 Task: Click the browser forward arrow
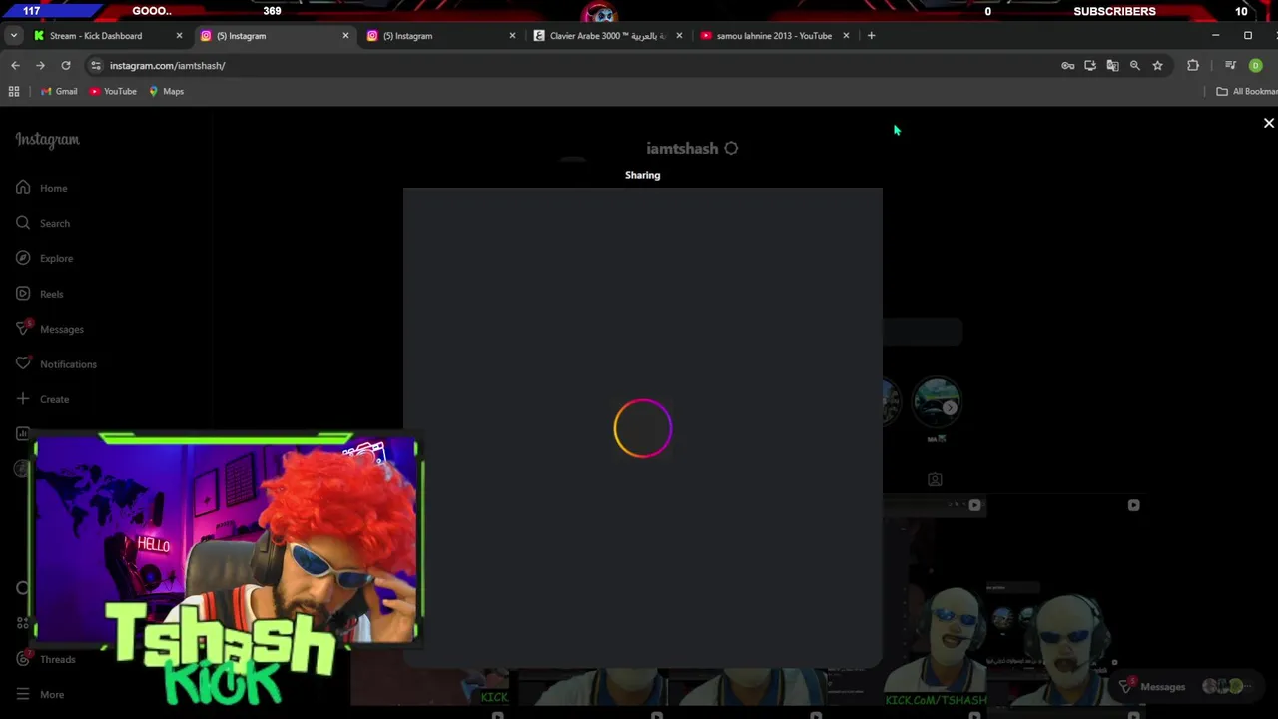[x=40, y=65]
